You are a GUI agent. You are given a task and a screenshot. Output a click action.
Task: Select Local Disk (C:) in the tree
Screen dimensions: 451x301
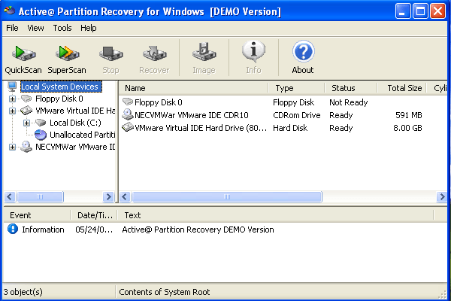75,123
